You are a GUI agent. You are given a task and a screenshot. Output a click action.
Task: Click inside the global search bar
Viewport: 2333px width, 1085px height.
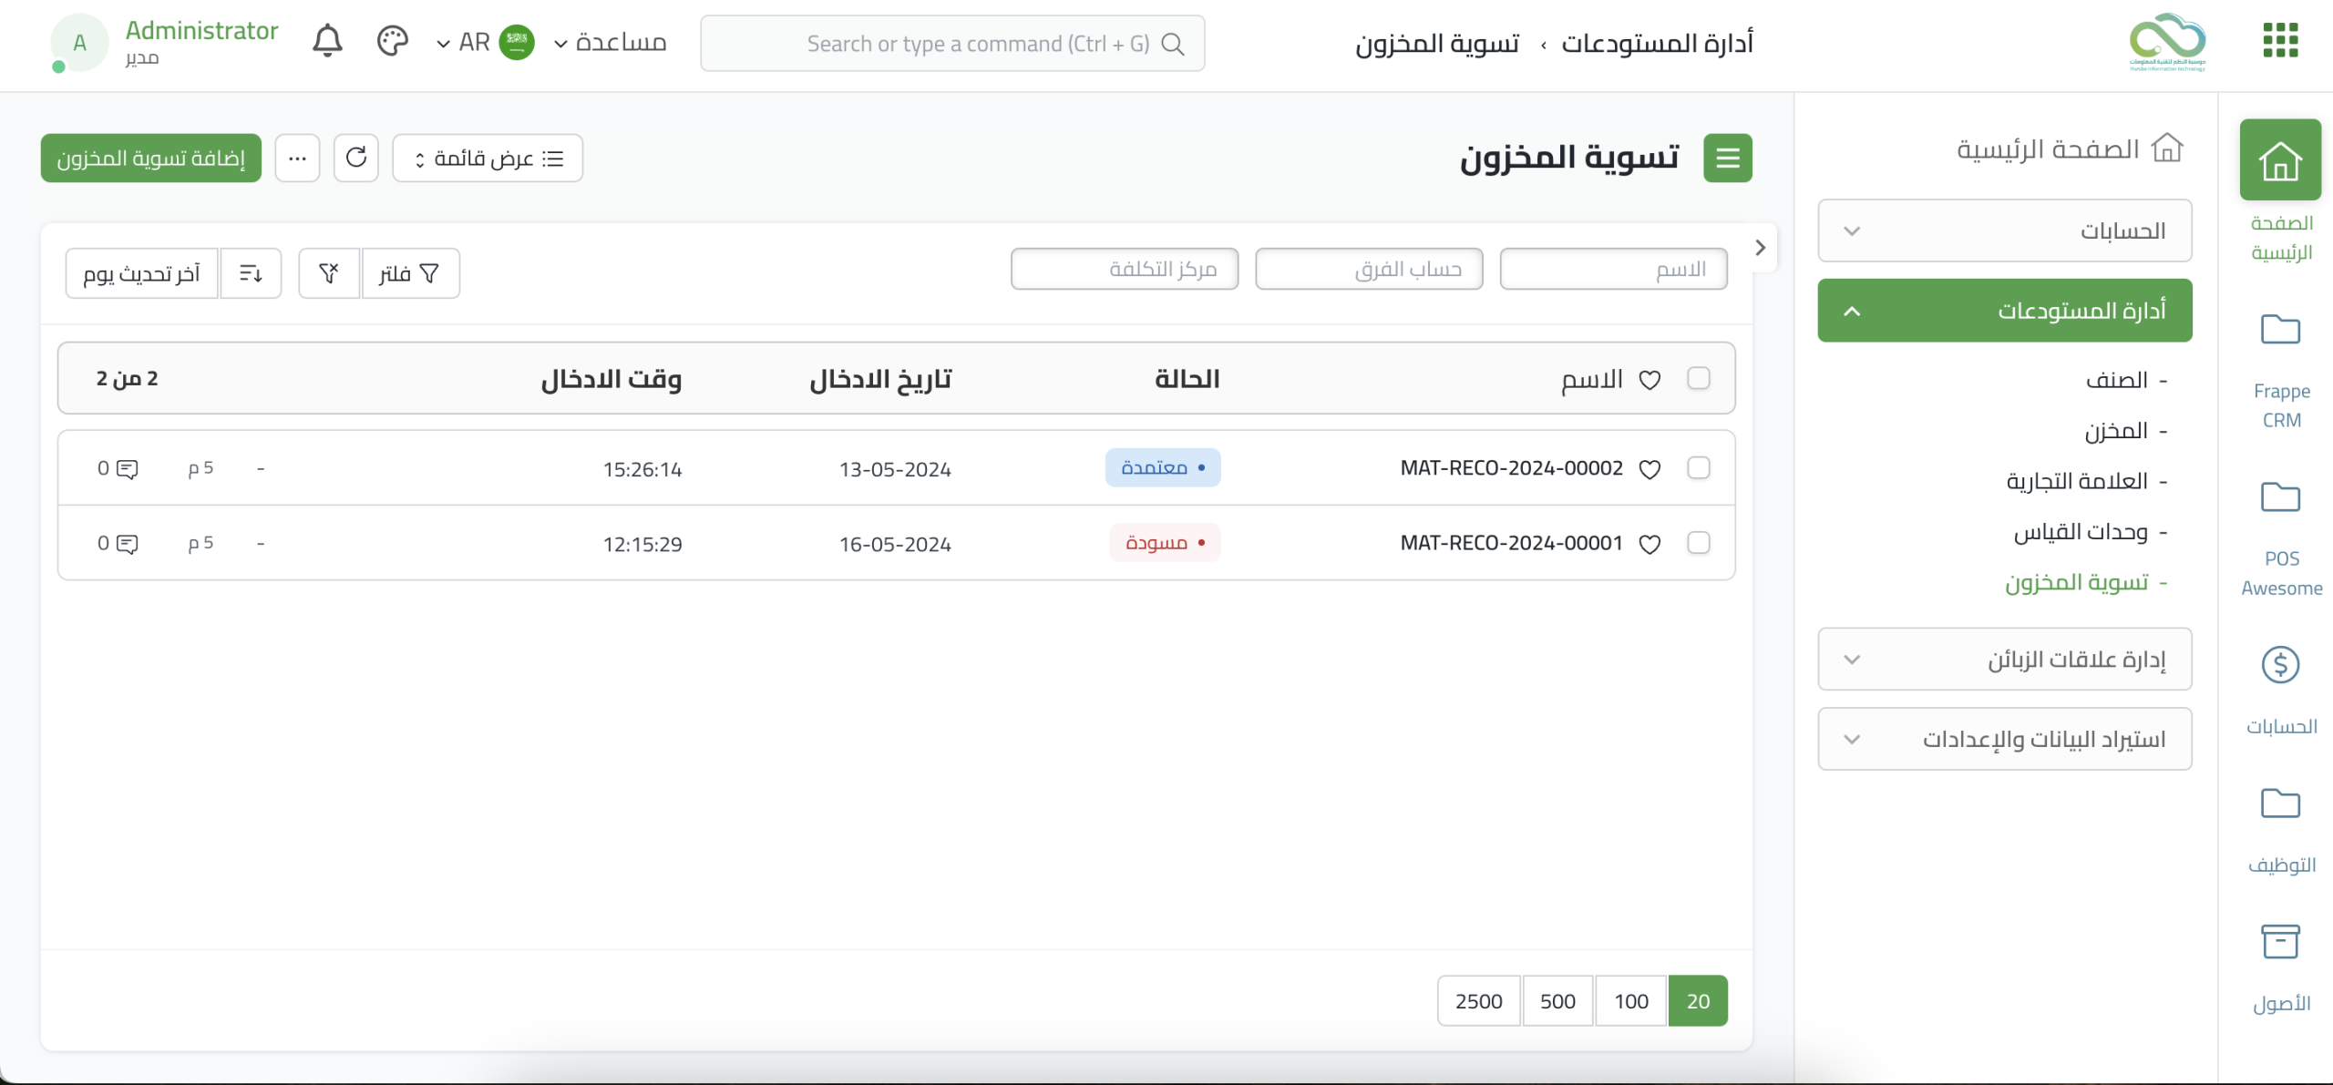tap(952, 42)
